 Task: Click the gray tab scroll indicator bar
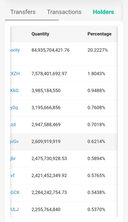click(x=32, y=20)
